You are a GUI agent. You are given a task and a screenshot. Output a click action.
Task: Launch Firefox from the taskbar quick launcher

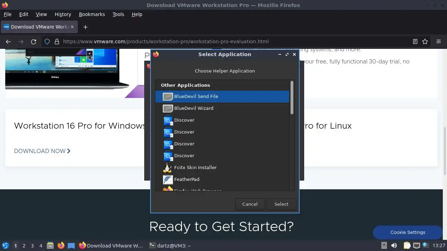pos(61,246)
